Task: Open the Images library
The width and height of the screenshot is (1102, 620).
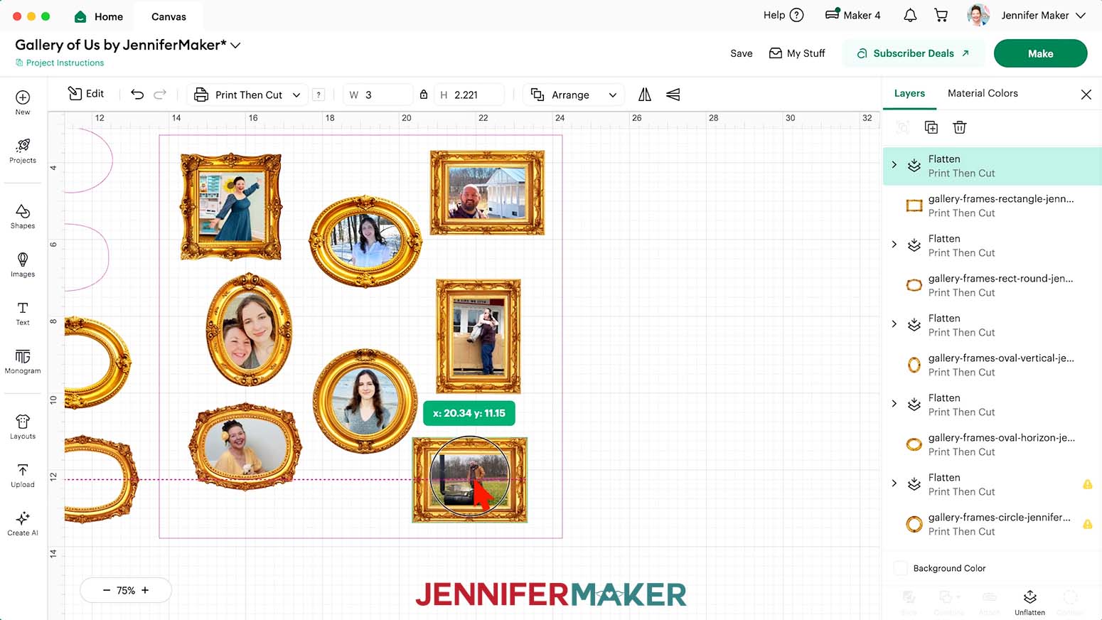Action: tap(23, 264)
